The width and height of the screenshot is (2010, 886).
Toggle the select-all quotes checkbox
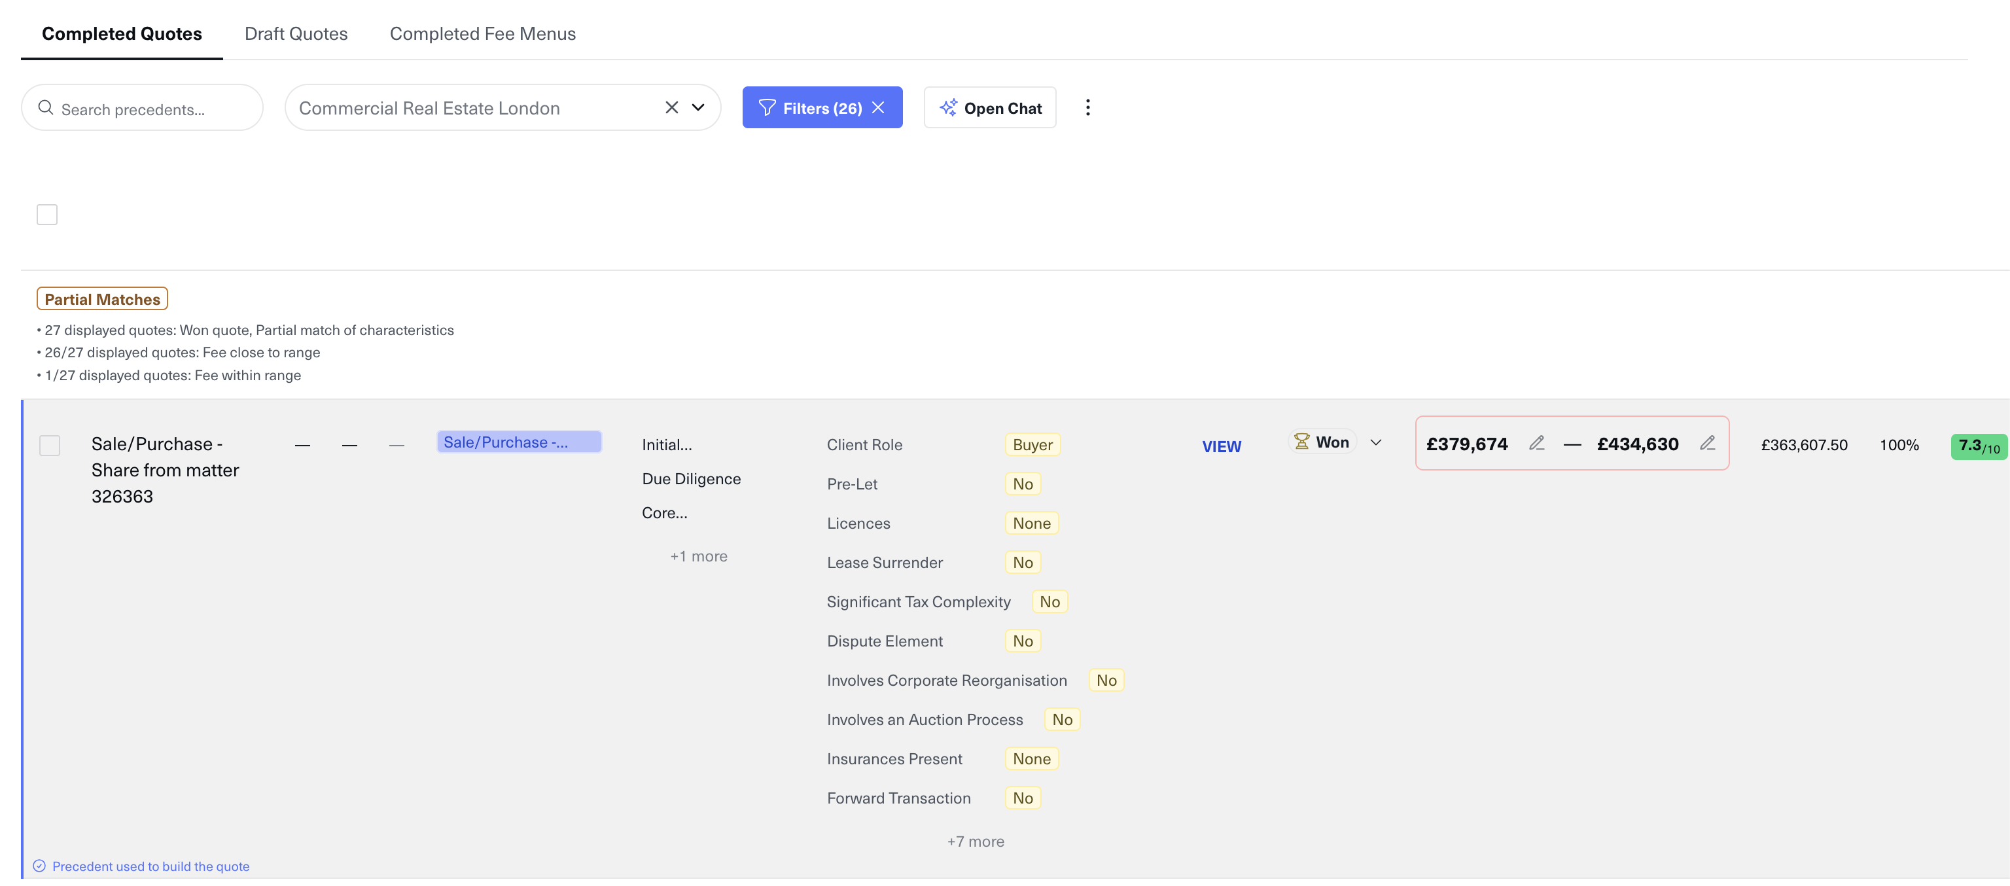47,215
